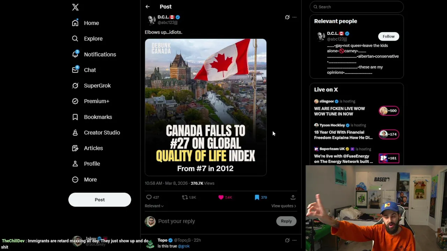Image resolution: width=447 pixels, height=251 pixels.
Task: Open the post's more options ellipsis
Action: (x=294, y=17)
